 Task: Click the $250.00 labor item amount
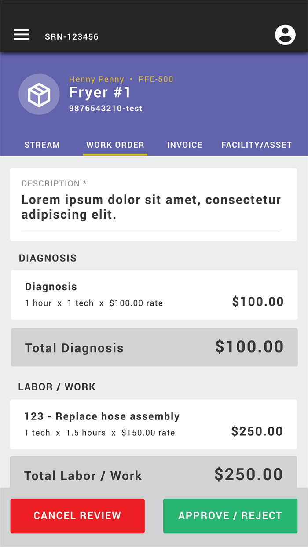click(x=257, y=431)
